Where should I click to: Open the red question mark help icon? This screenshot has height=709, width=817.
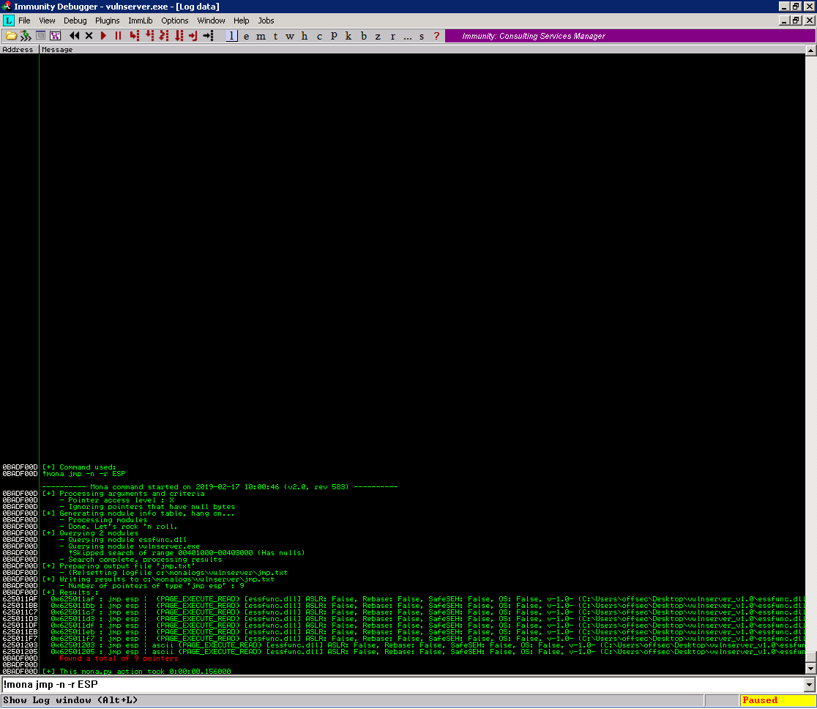pos(436,35)
